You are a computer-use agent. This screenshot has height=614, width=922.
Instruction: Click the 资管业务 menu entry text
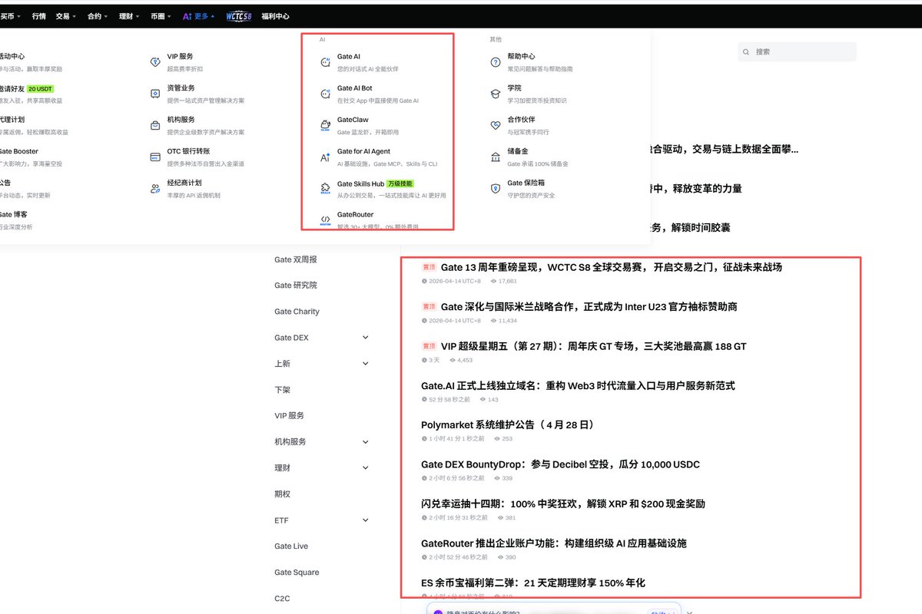coord(181,88)
